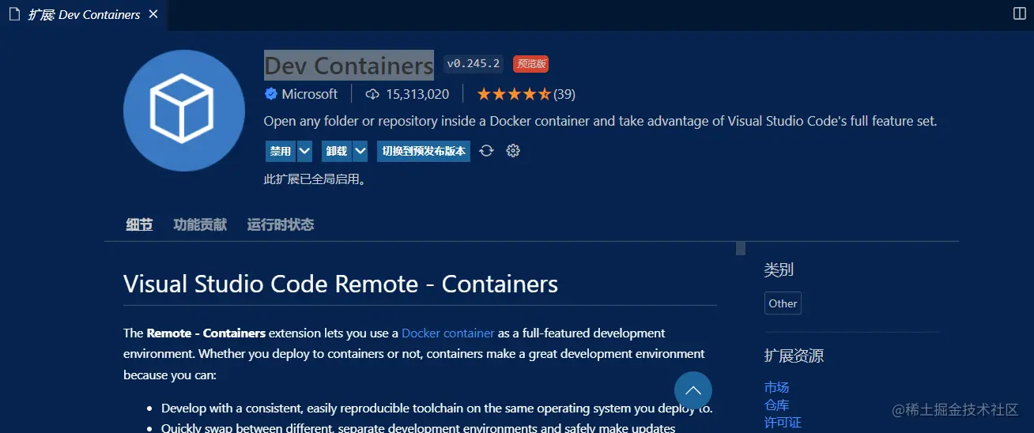Click the 扩展资源 section heading
This screenshot has height=433, width=1034.
click(794, 356)
